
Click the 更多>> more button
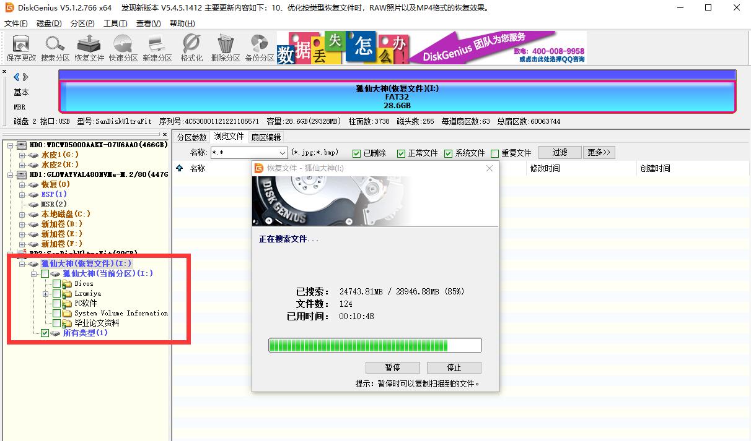599,152
